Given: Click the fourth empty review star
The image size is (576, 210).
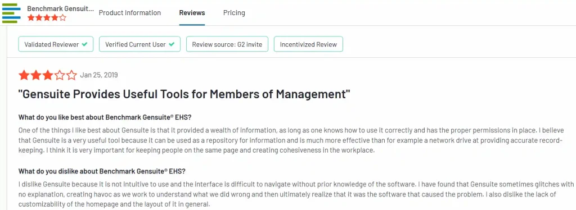Looking at the screenshot, I should click(x=59, y=75).
